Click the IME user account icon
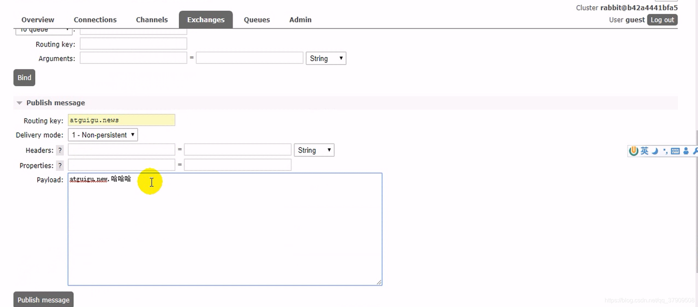 click(x=686, y=151)
